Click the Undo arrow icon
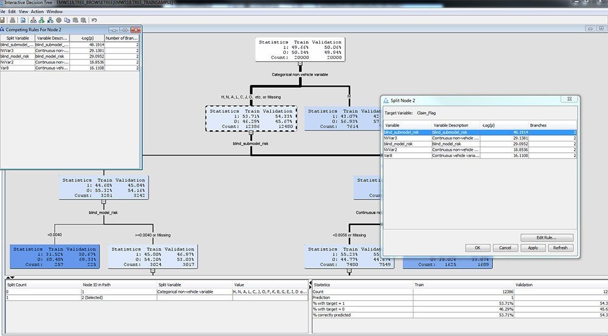 94,20
